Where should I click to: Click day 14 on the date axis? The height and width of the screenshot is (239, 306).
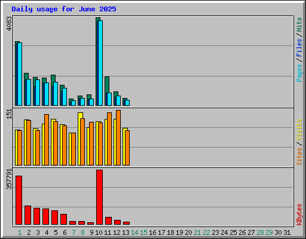pos(134,232)
